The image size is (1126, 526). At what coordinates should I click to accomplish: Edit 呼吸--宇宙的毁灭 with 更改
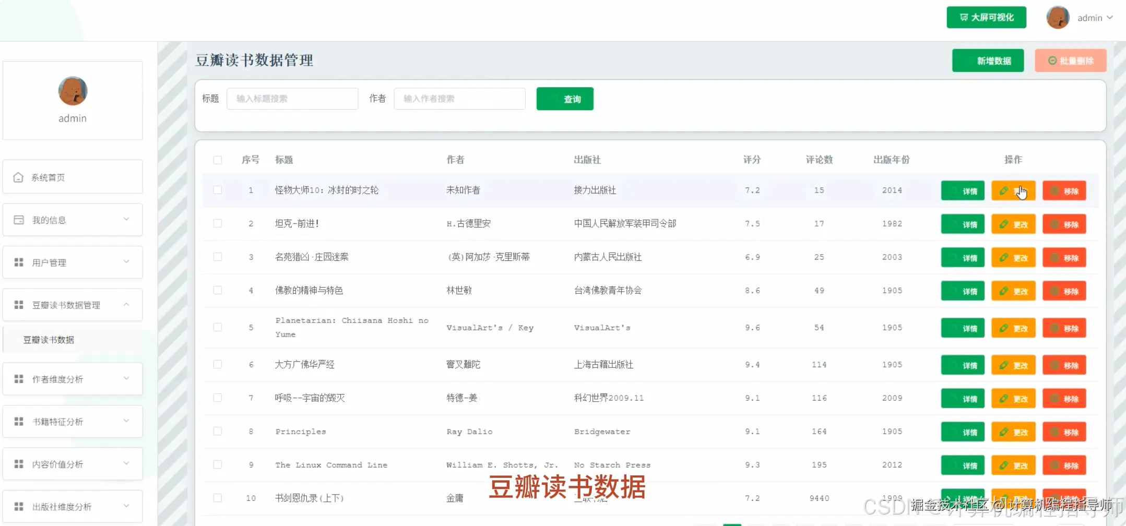(1013, 398)
